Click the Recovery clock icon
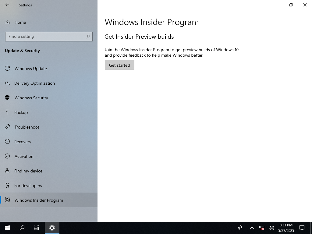The height and width of the screenshot is (234, 312). 7,142
